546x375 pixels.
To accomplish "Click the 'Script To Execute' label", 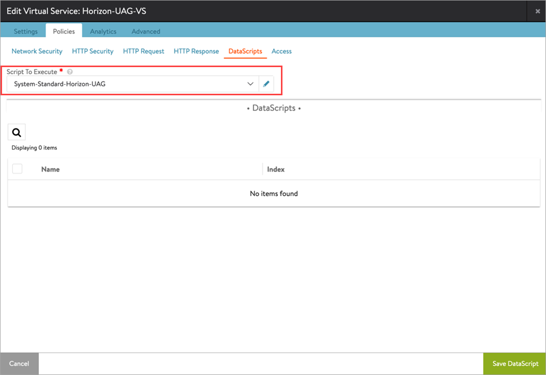I will point(32,72).
